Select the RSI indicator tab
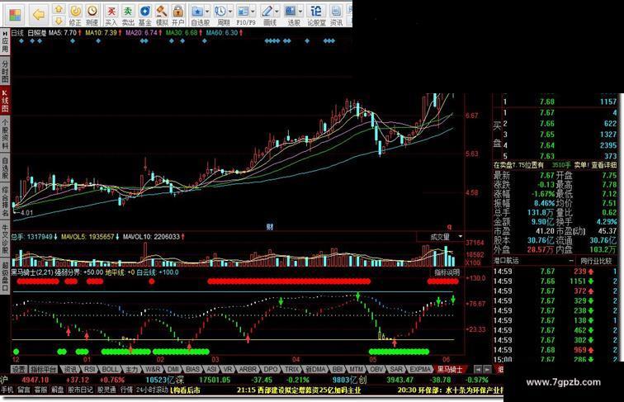This screenshot has height=402, width=624. coord(90,370)
